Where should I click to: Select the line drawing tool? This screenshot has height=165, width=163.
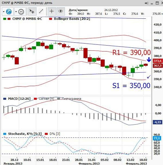tap(41, 11)
